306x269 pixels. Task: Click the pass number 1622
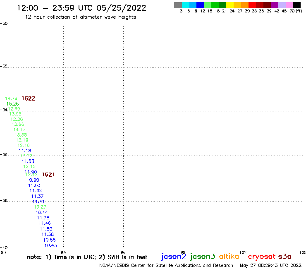pyautogui.click(x=28, y=98)
